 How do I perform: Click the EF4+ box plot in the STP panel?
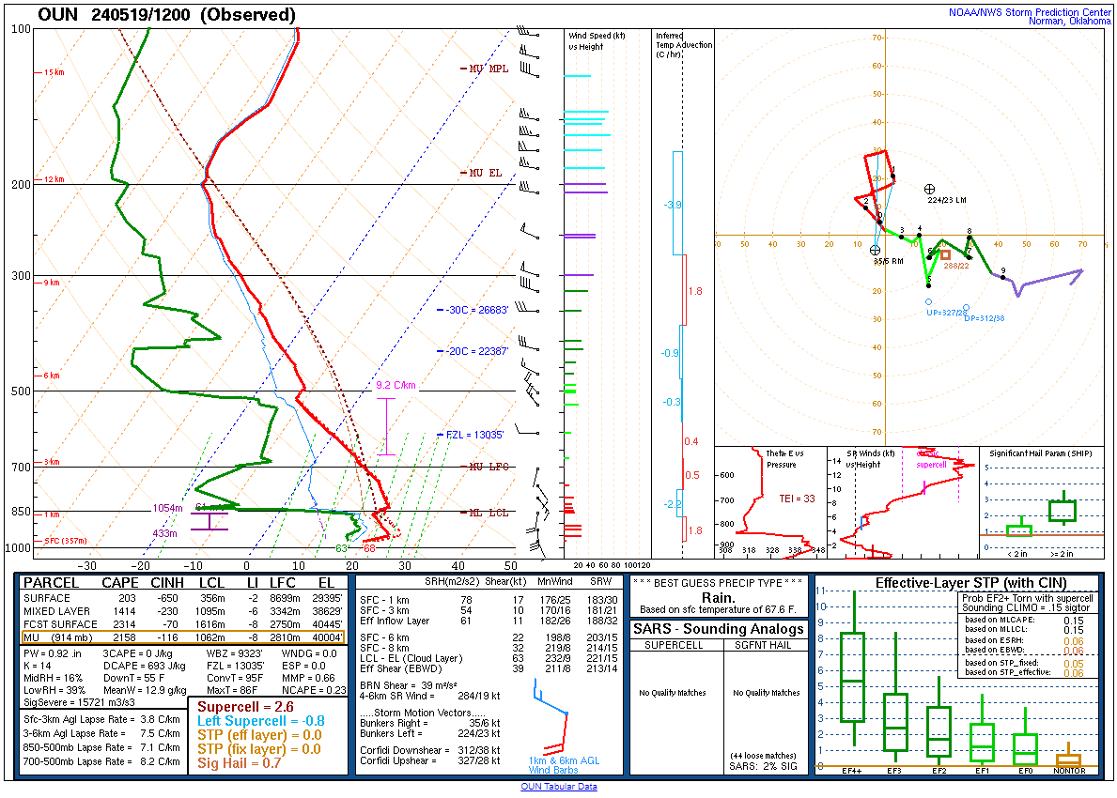(853, 676)
